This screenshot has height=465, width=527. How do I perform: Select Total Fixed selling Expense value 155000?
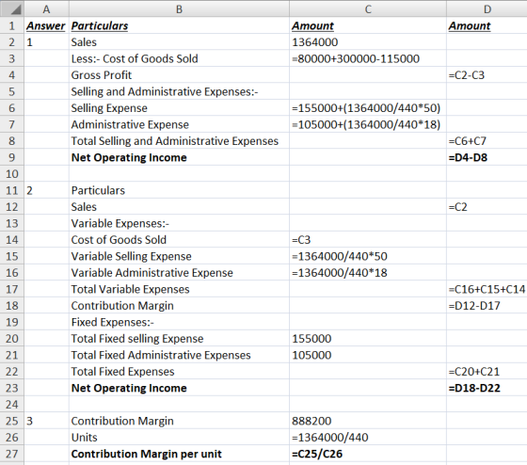coord(368,338)
